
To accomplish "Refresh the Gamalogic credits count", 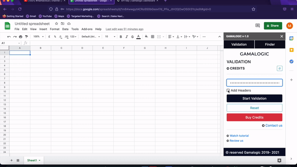I will click(x=280, y=68).
